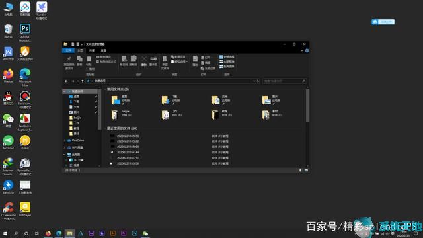Viewport: 423px width, 238px height.
Task: Click WeChat icon in the taskbar
Action: point(145,233)
